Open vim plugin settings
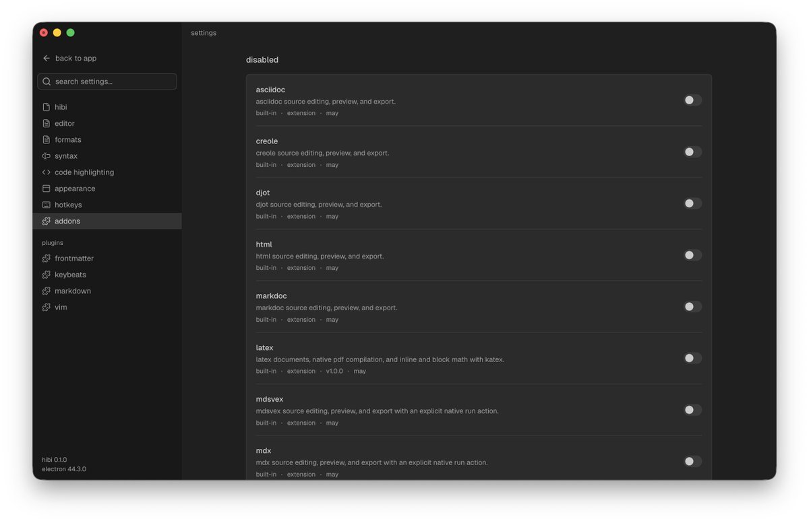The width and height of the screenshot is (809, 523). point(107,307)
